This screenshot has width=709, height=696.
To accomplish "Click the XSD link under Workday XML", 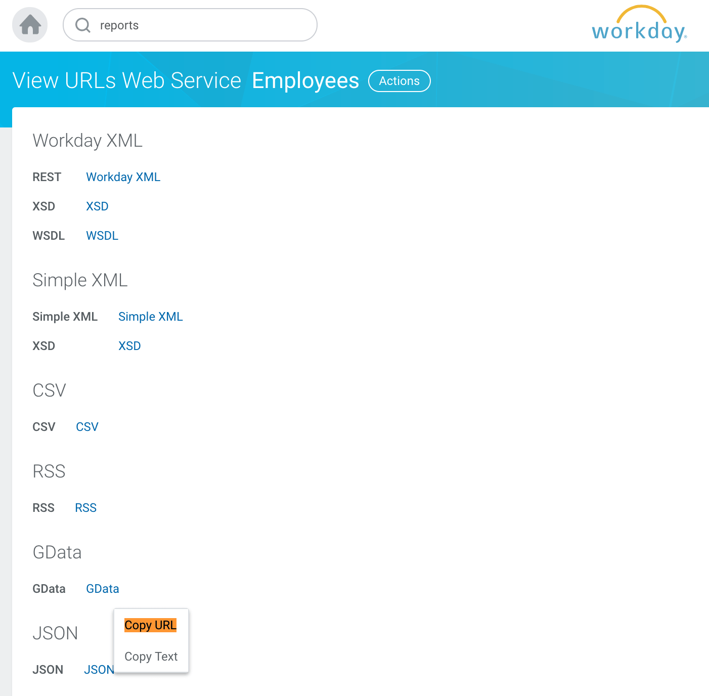I will (x=97, y=206).
